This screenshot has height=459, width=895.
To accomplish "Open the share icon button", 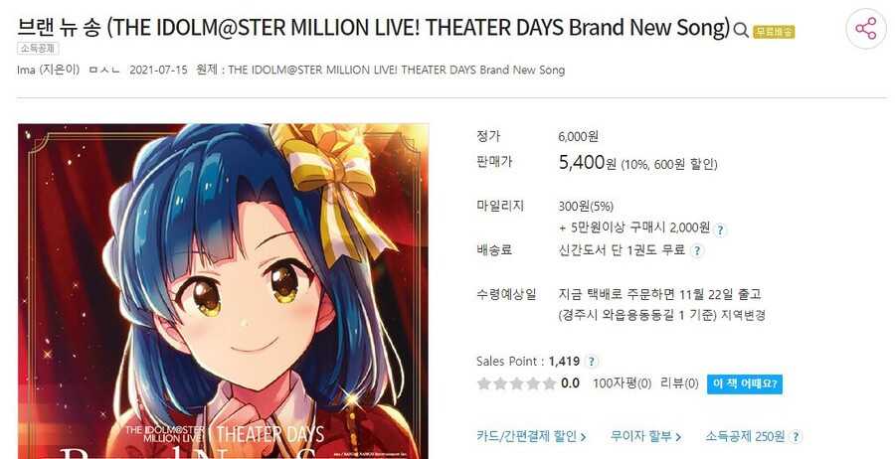I will [x=865, y=29].
